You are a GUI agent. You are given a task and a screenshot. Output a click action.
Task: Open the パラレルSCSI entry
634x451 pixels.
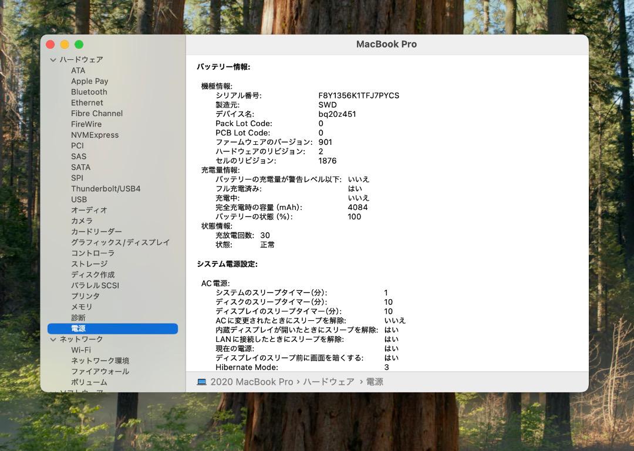(95, 285)
